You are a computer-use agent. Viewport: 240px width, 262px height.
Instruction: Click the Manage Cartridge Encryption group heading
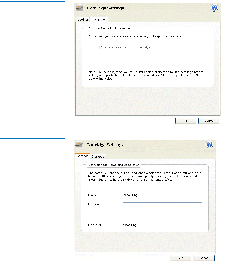109,28
